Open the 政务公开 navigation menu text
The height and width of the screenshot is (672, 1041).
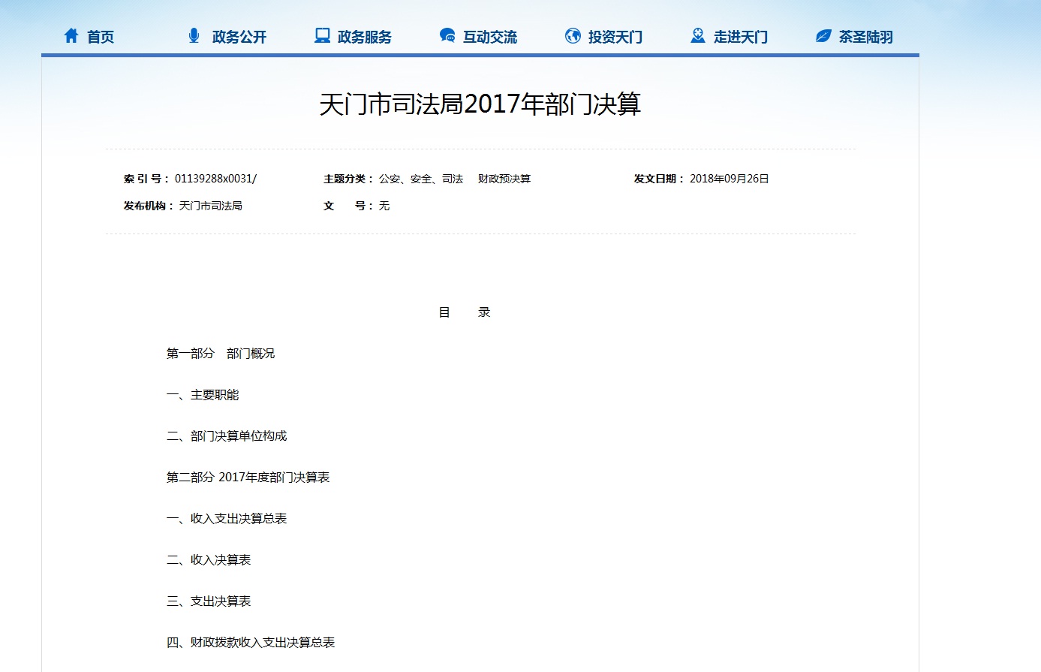pos(239,37)
